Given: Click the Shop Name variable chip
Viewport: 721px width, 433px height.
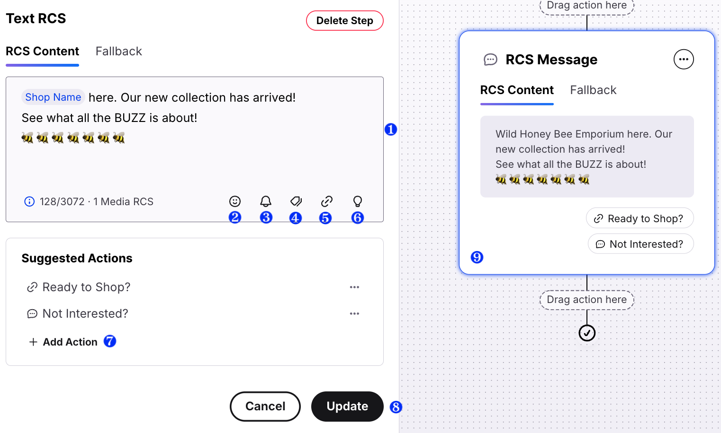Looking at the screenshot, I should [53, 97].
